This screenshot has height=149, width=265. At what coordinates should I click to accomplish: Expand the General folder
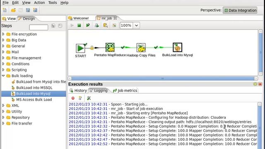[3, 46]
